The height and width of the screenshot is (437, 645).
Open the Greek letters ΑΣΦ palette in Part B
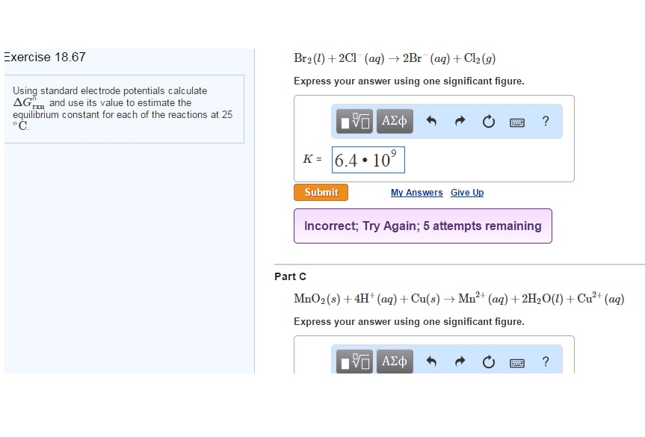(395, 121)
